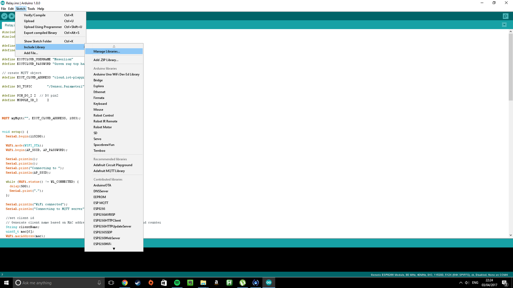Screen dimensions: 513x288
Task: Include the DNSServer library
Action: tap(114, 191)
